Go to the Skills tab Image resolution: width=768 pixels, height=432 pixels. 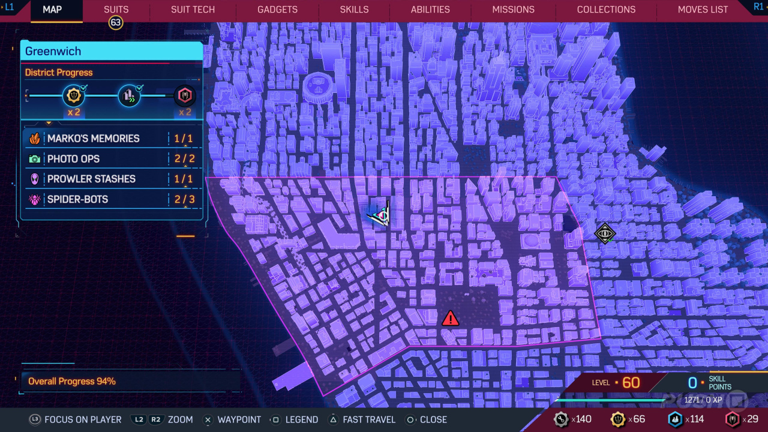click(x=354, y=10)
